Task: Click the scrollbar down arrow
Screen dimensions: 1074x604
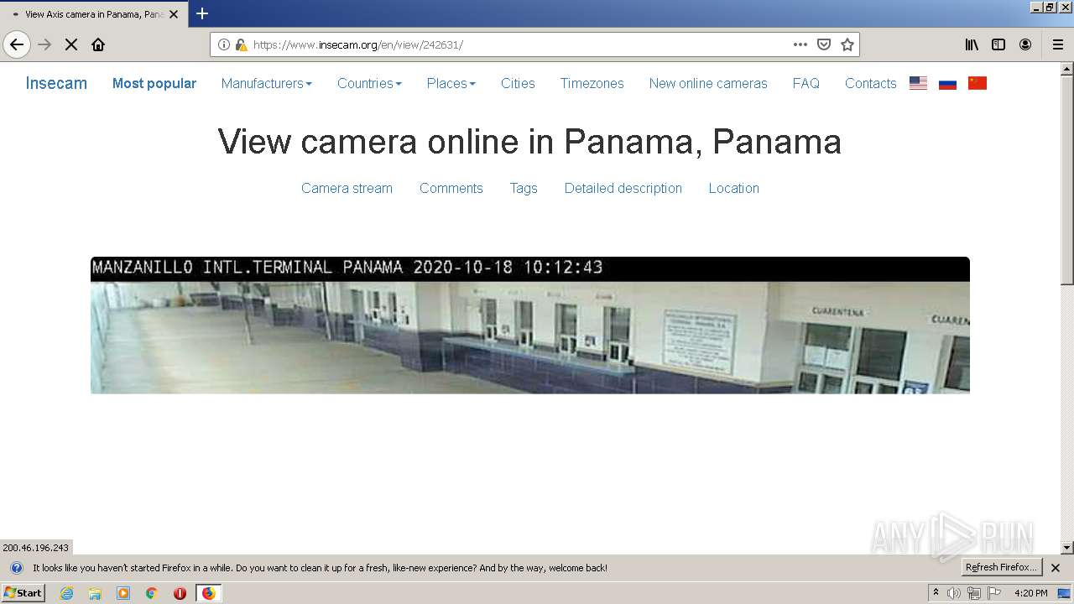Action: (x=1067, y=548)
